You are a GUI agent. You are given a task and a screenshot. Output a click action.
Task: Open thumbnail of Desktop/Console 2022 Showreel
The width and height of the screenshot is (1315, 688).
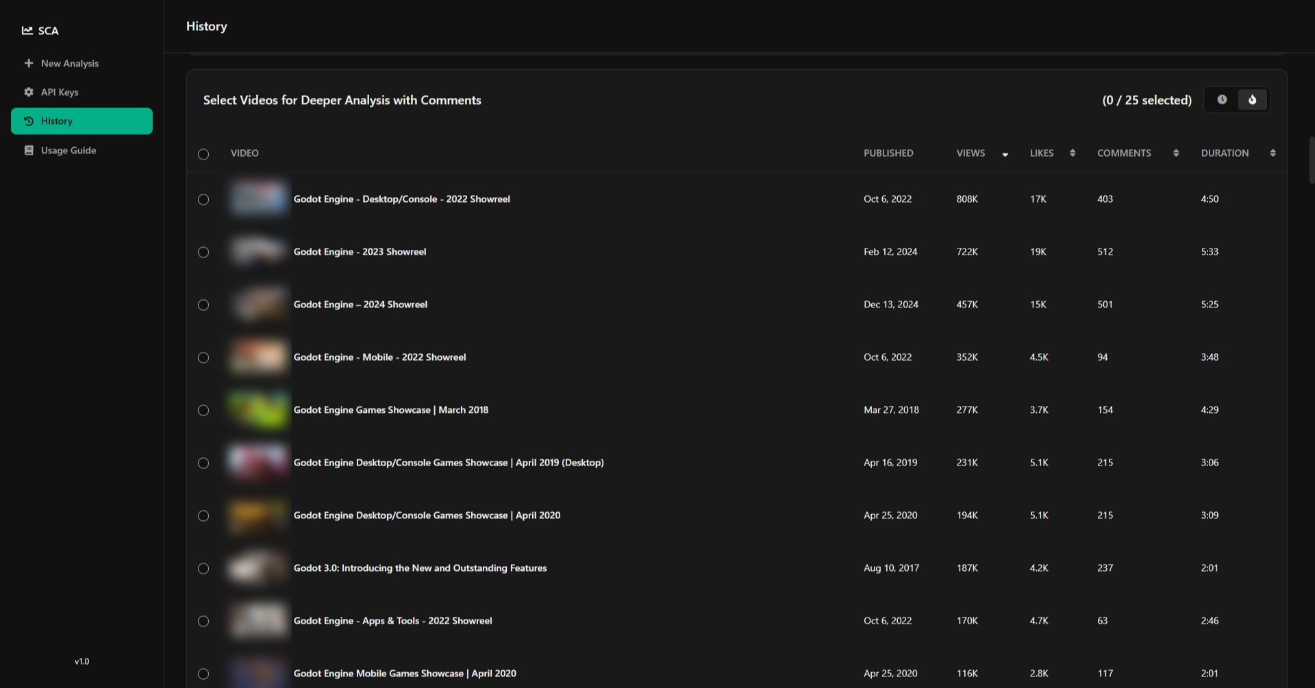(x=258, y=199)
